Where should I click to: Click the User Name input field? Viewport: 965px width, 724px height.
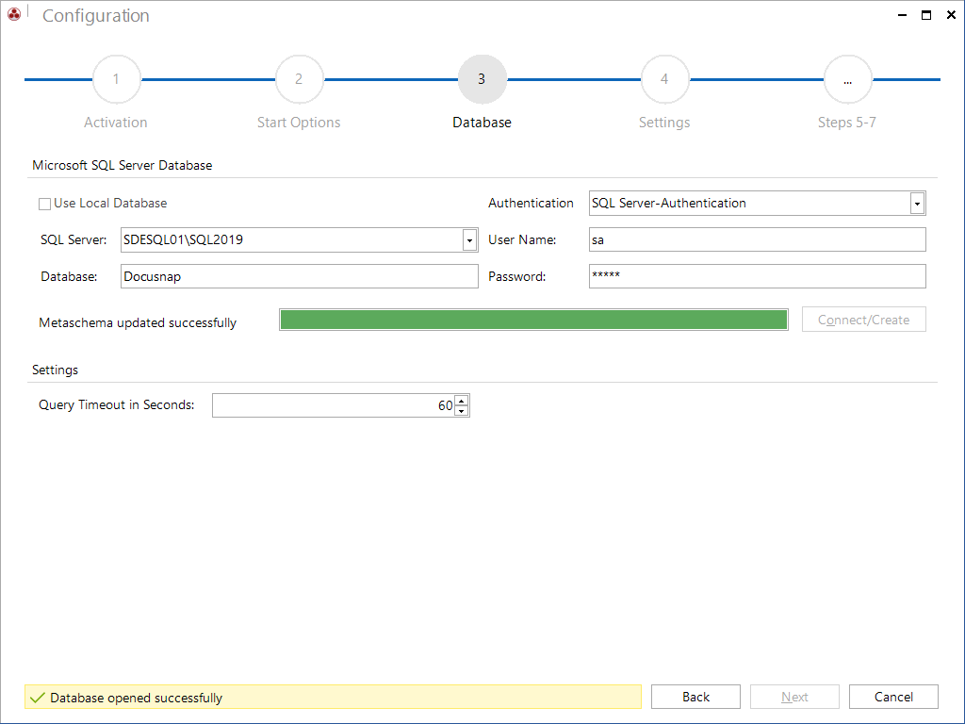[757, 239]
